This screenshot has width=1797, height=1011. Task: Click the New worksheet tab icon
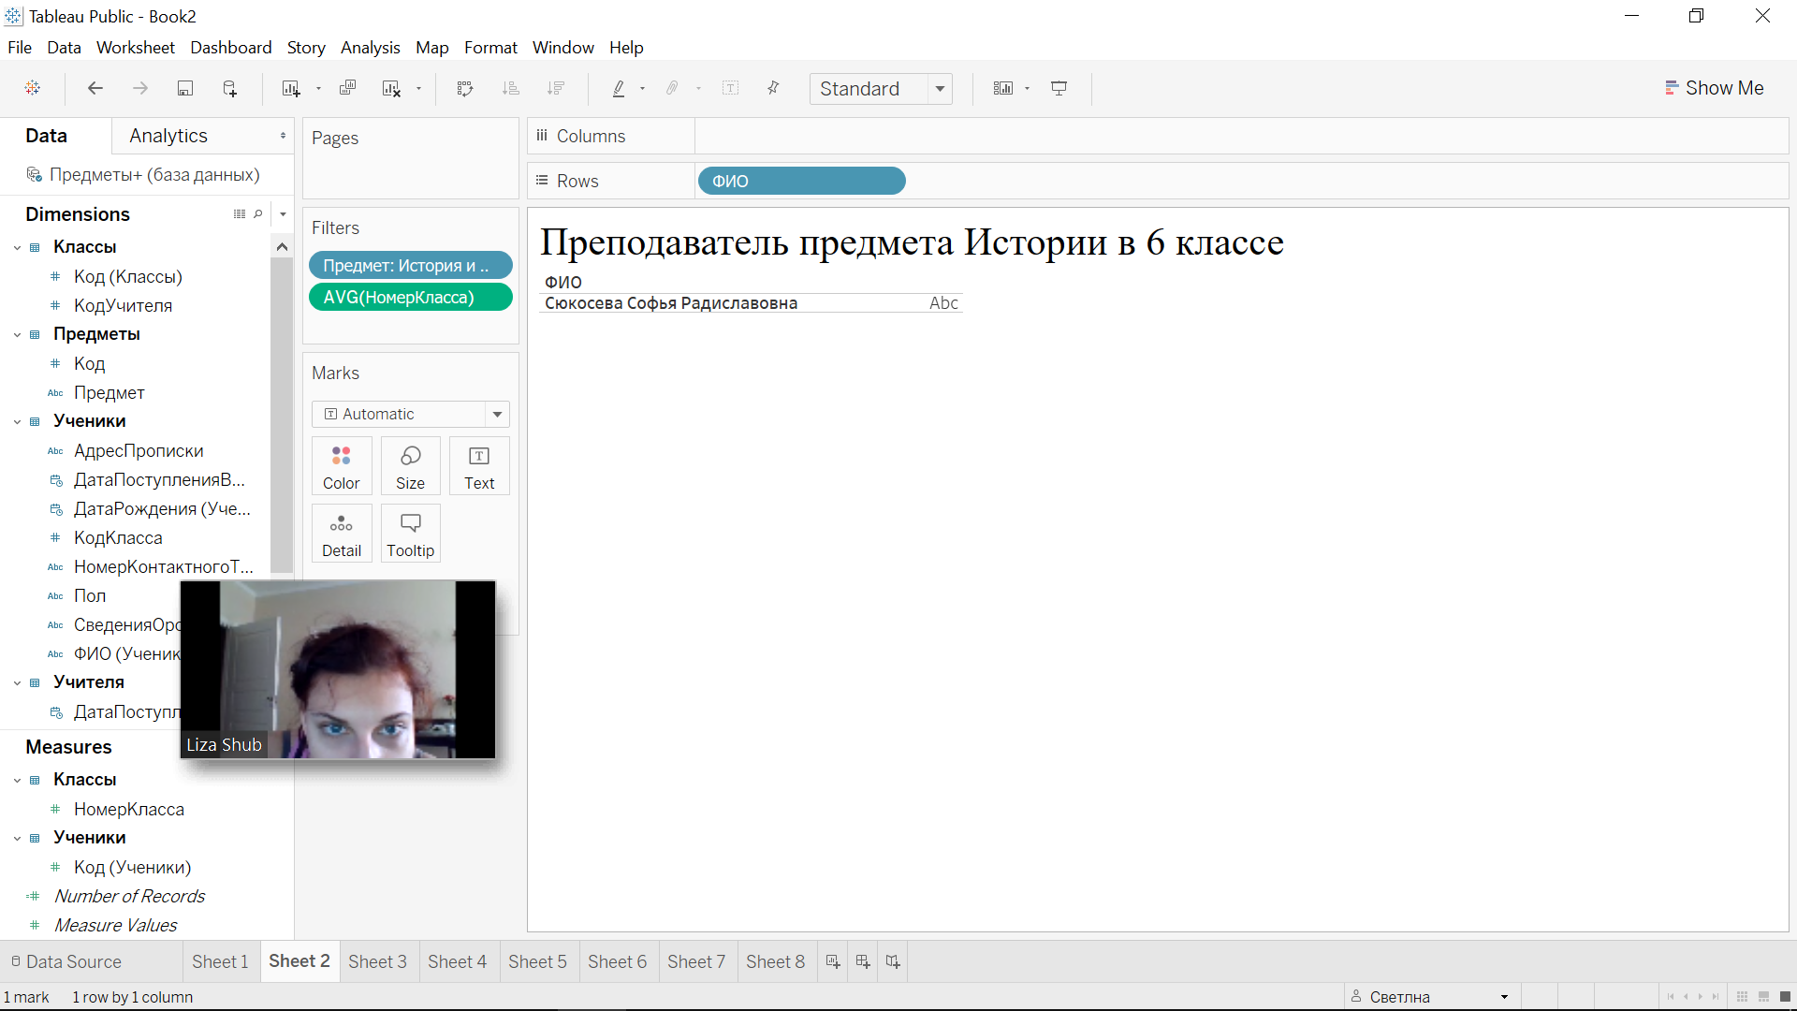point(833,961)
